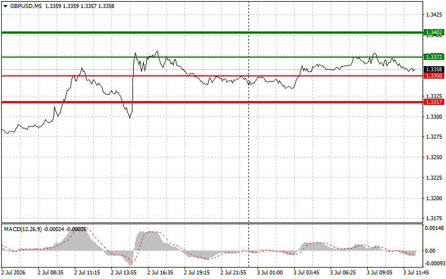The width and height of the screenshot is (446, 279).
Task: Open the GBPUSD chart dropdown triangle
Action: point(5,6)
